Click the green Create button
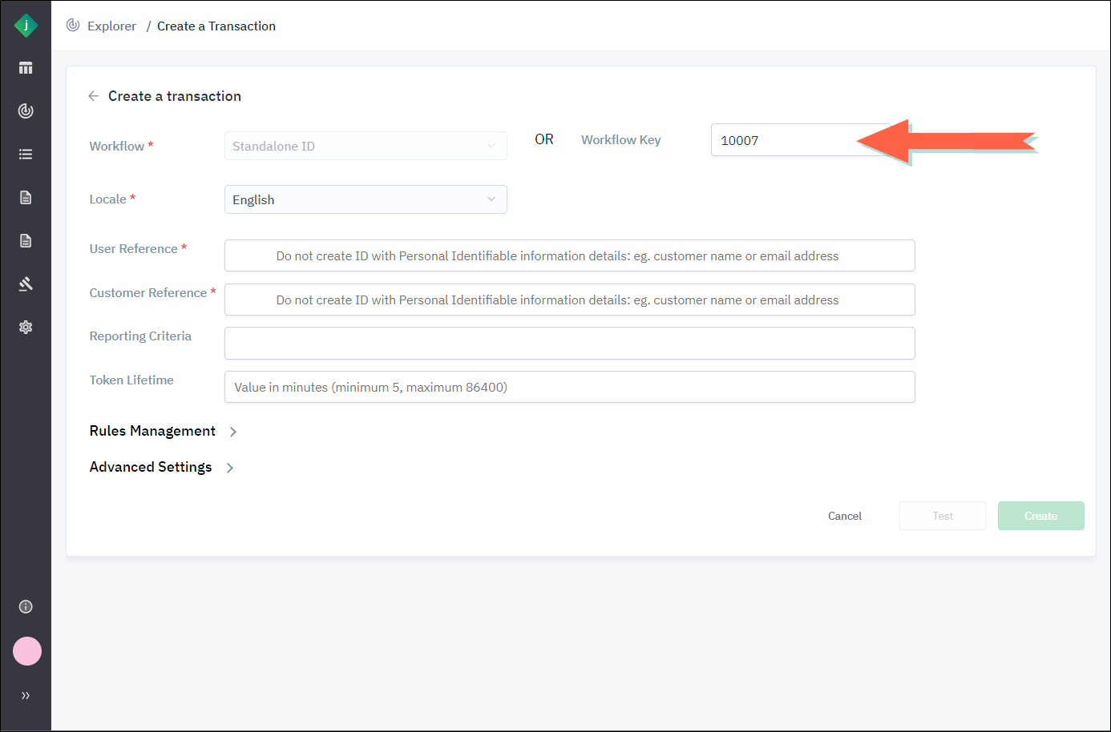Viewport: 1111px width, 732px height. tap(1040, 517)
